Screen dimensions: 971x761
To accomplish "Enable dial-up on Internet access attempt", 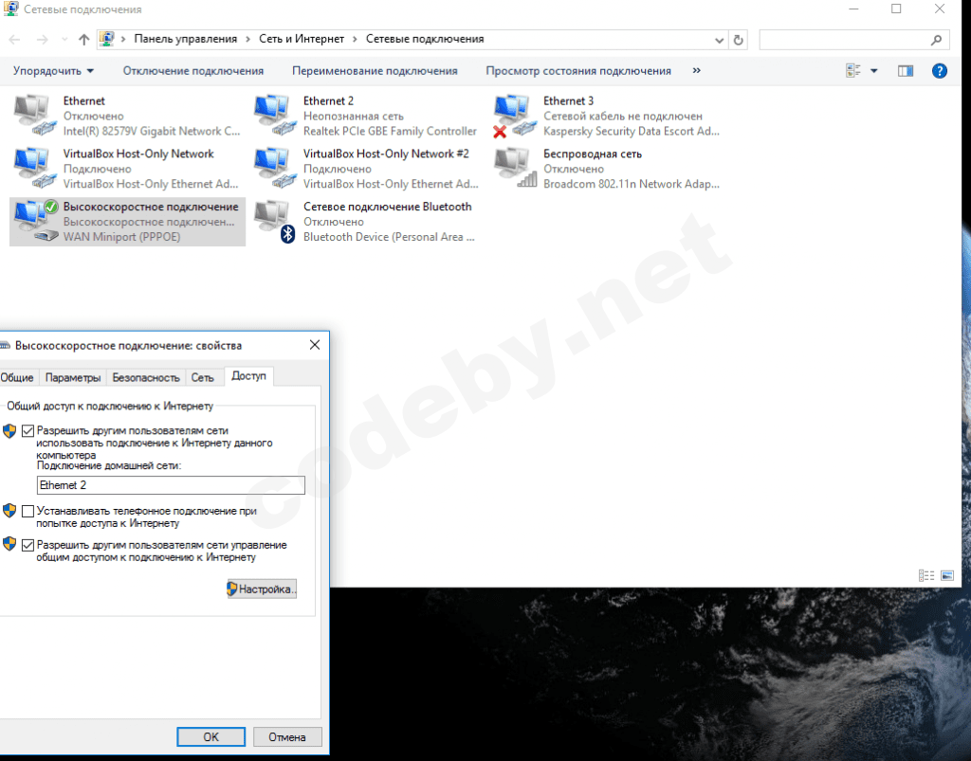I will click(27, 511).
